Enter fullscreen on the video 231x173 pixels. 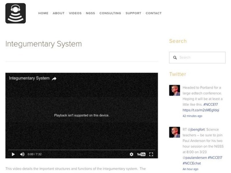151,155
